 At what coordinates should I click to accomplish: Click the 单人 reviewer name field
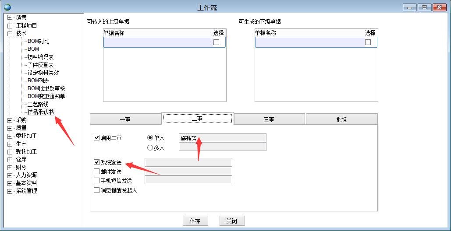223,138
